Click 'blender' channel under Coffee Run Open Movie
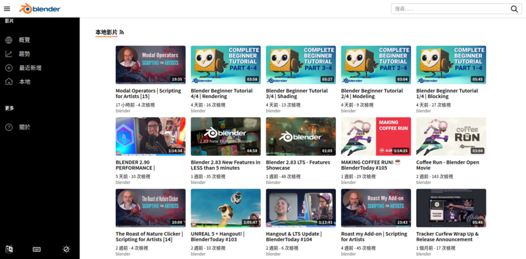Screen dimensions: 526x259 [423, 183]
